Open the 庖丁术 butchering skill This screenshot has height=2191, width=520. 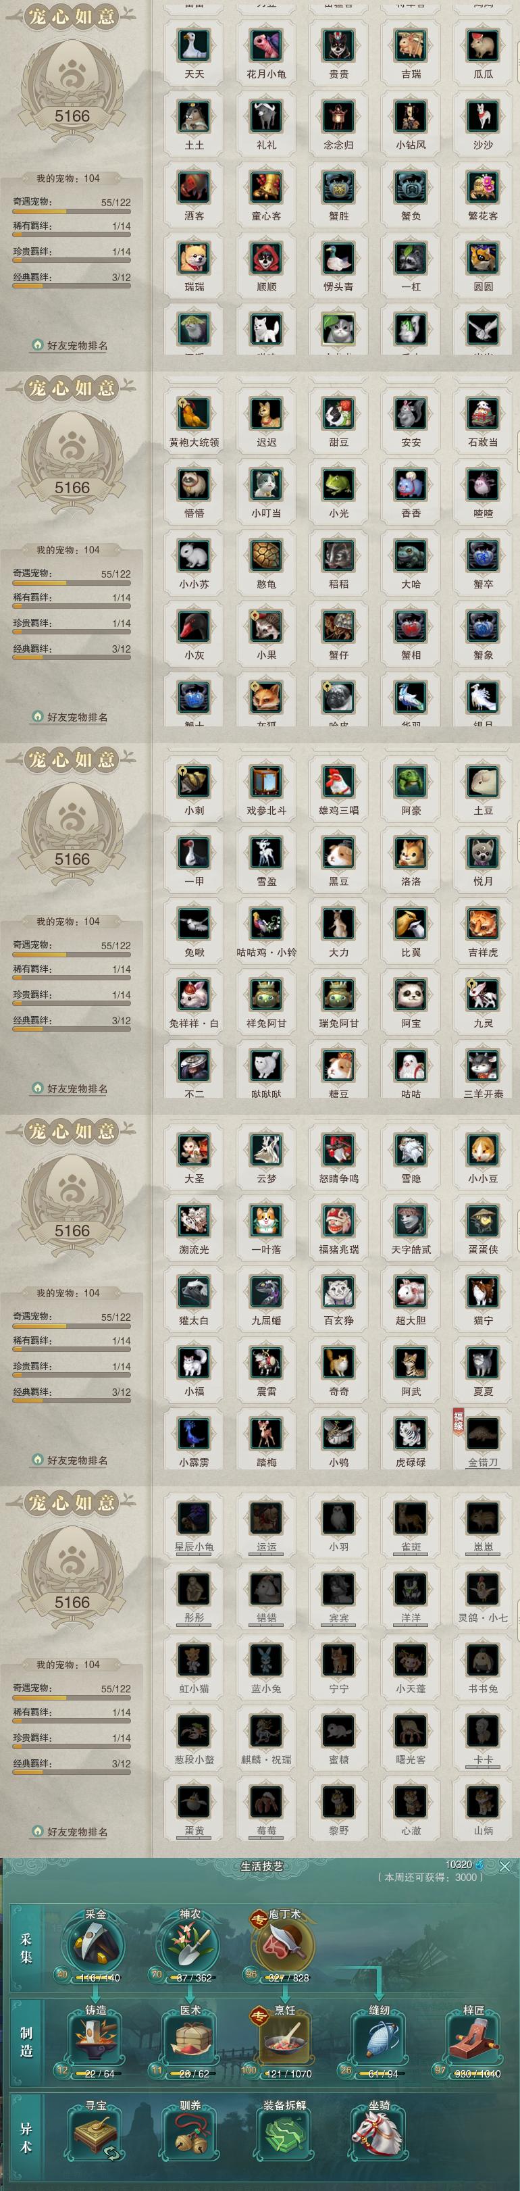(283, 1945)
